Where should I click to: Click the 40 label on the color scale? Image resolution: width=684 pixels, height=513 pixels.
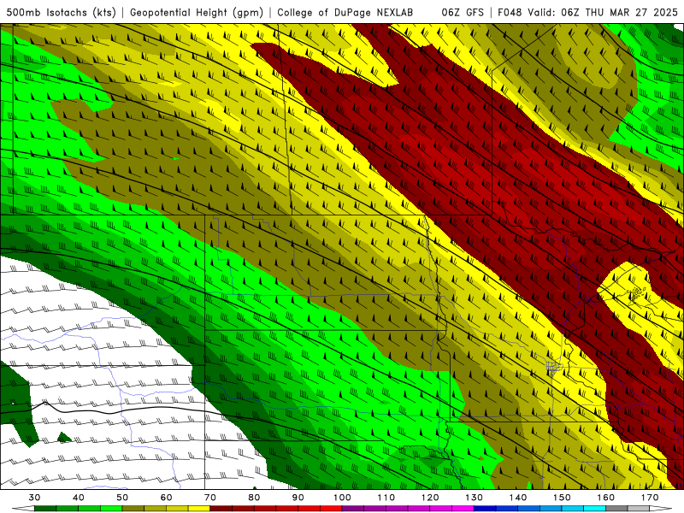point(79,498)
